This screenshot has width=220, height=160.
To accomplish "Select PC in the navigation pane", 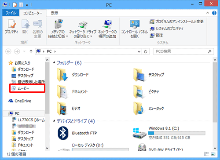I will (14, 113).
